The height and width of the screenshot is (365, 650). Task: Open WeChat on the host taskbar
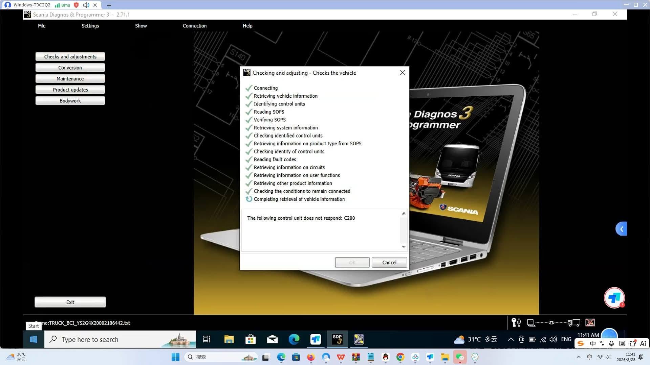pos(460,357)
